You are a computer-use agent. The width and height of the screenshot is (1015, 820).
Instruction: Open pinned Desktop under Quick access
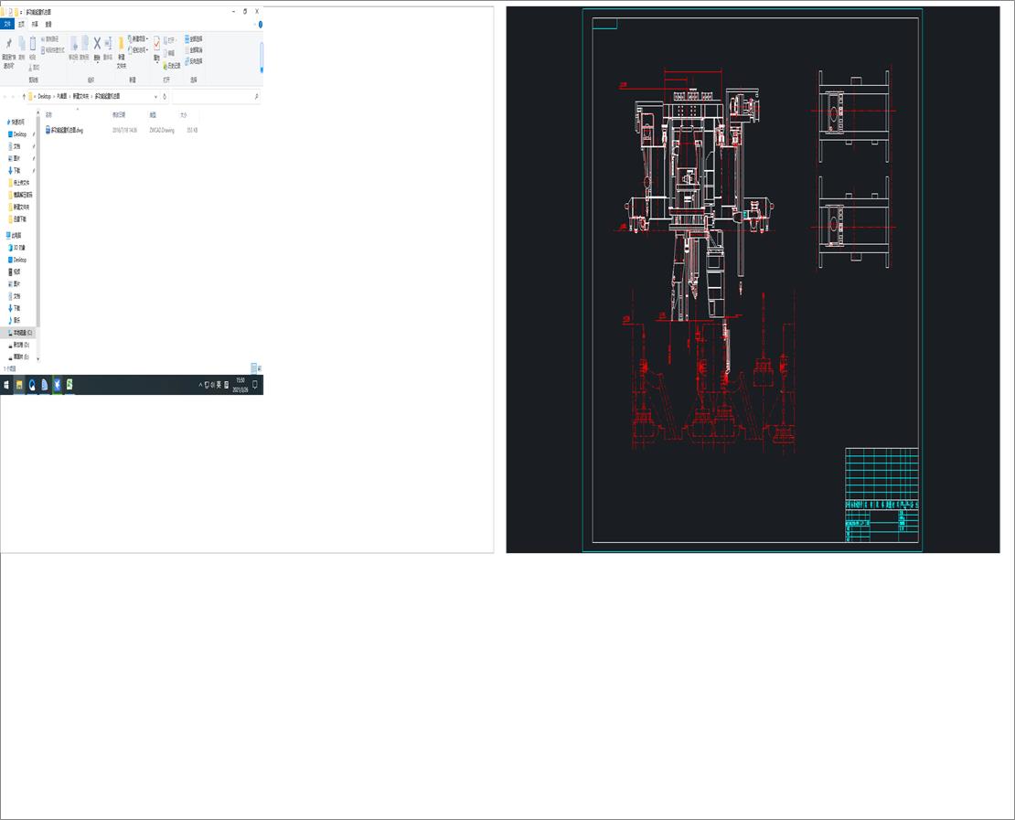(x=19, y=134)
